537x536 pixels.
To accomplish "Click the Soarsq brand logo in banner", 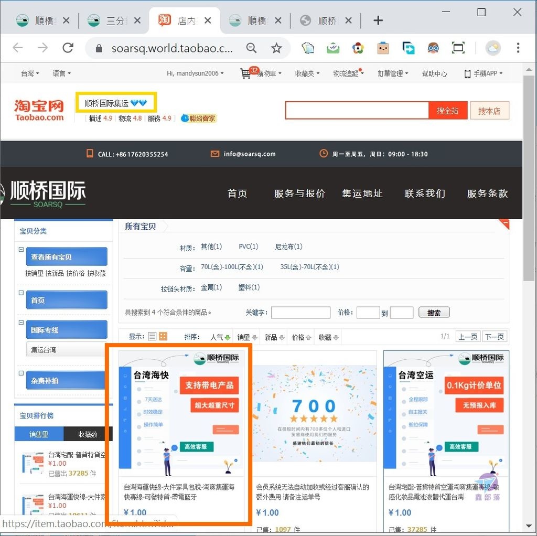I will click(x=48, y=194).
